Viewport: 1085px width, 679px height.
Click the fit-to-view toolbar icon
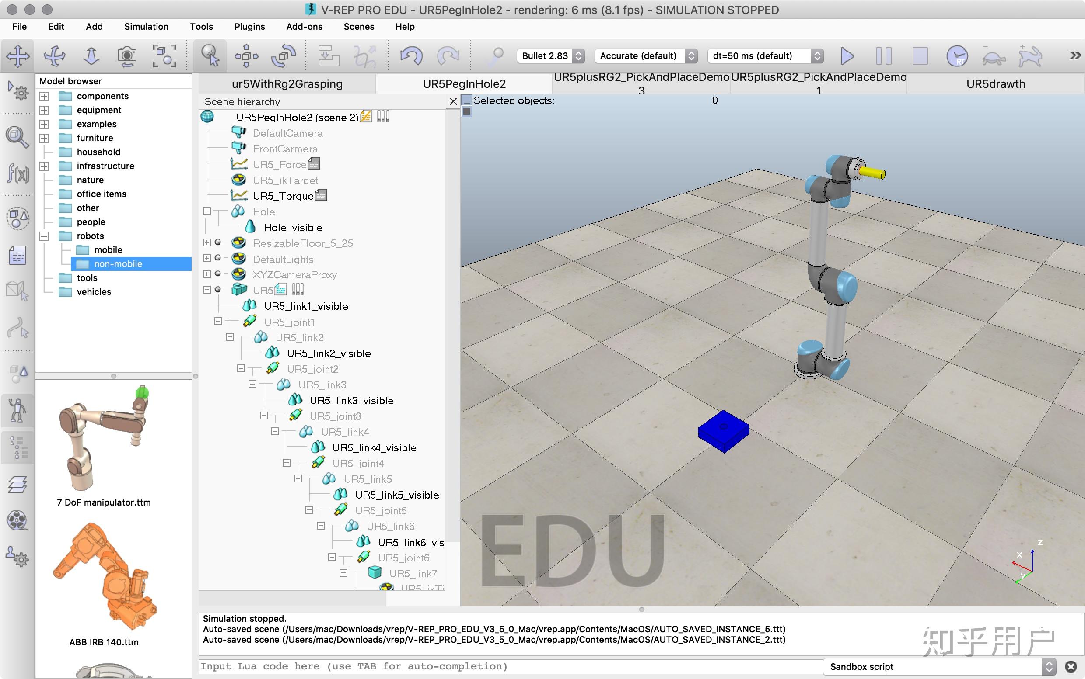[x=164, y=56]
